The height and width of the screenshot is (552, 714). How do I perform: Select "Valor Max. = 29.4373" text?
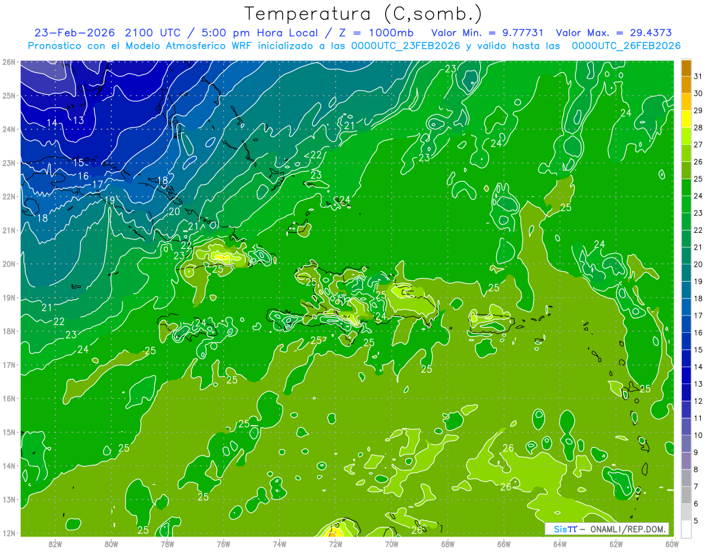(x=614, y=33)
